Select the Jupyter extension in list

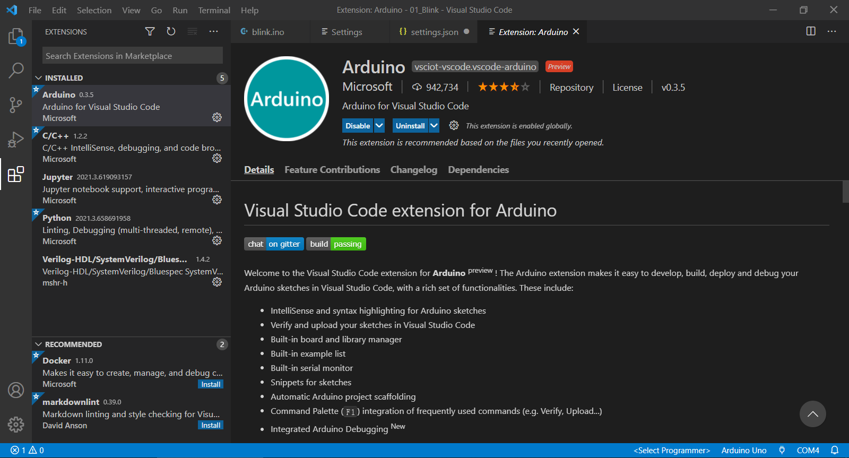[x=131, y=188]
